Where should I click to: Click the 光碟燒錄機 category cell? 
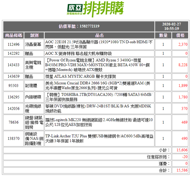[x=34, y=109]
